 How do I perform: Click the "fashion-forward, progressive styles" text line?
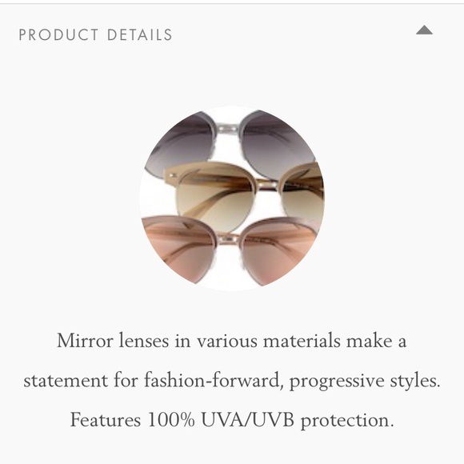click(232, 380)
